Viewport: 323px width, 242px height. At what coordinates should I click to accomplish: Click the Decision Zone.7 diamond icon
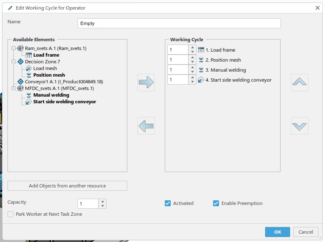pos(20,62)
